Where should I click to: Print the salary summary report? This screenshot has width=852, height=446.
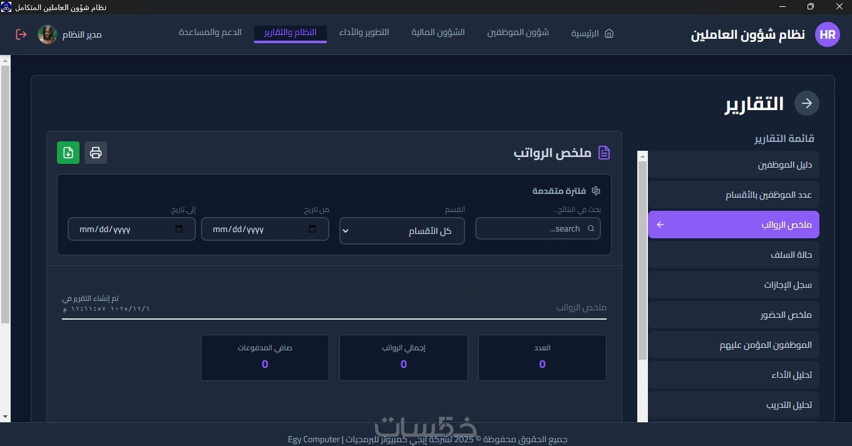[96, 153]
